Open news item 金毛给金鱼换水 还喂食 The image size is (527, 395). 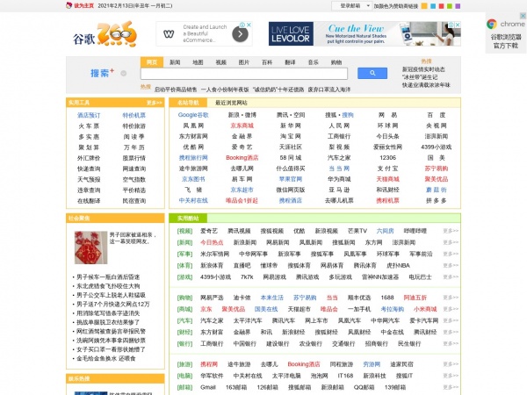pos(106,358)
